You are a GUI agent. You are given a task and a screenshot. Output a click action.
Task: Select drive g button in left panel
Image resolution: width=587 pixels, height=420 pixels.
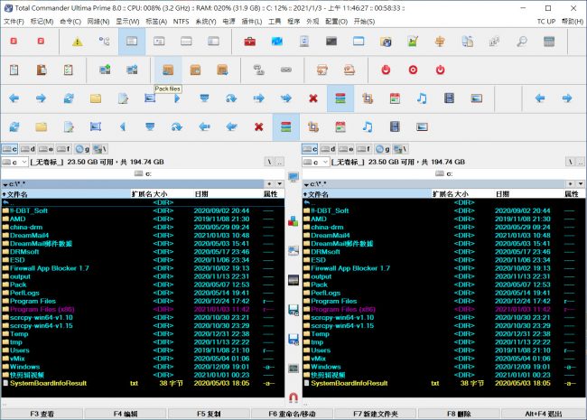[81, 148]
